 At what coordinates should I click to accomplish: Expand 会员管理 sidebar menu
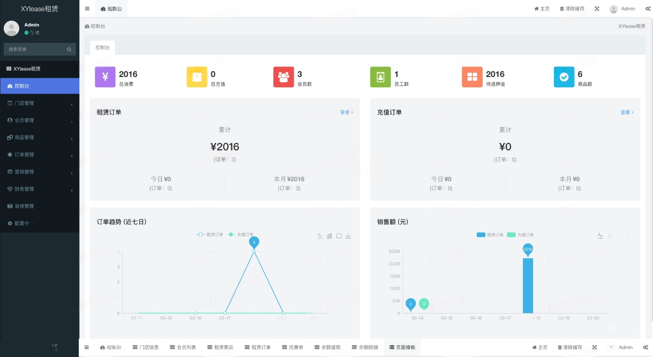(40, 120)
